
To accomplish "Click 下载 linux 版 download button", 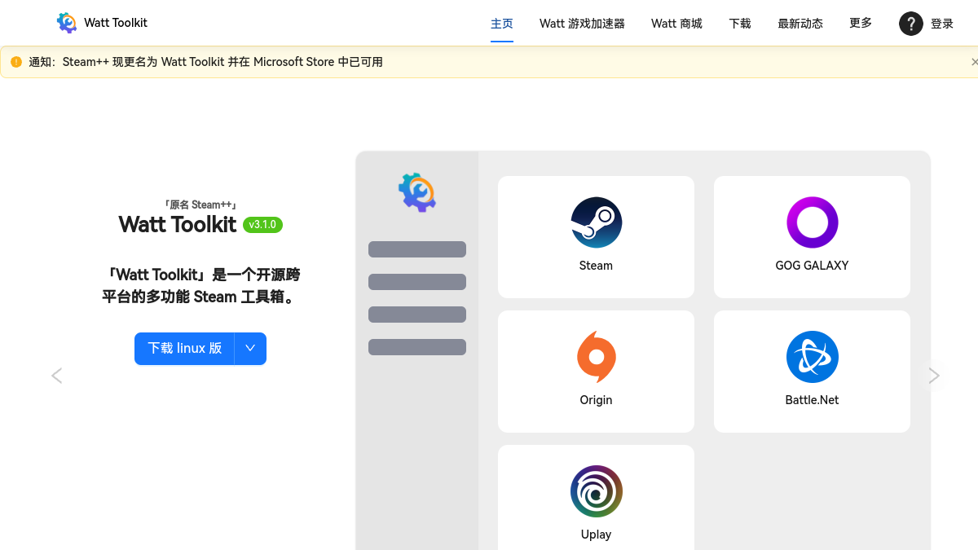I will pyautogui.click(x=184, y=349).
